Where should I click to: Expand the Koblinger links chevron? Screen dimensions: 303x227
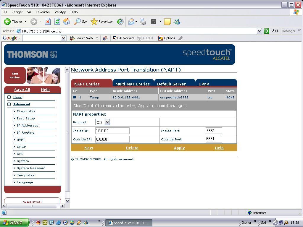[299, 30]
